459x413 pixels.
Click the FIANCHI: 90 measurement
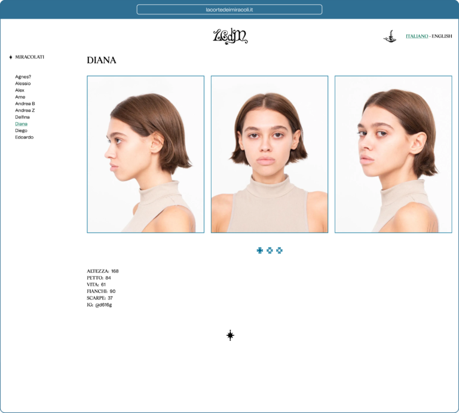point(101,291)
